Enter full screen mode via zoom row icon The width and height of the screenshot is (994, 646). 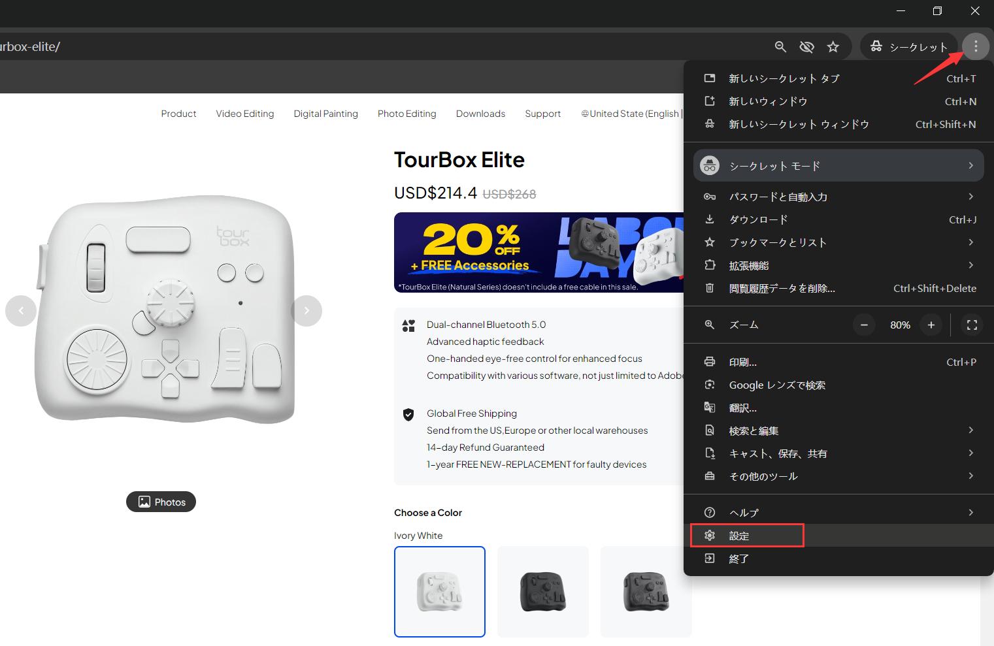(972, 325)
